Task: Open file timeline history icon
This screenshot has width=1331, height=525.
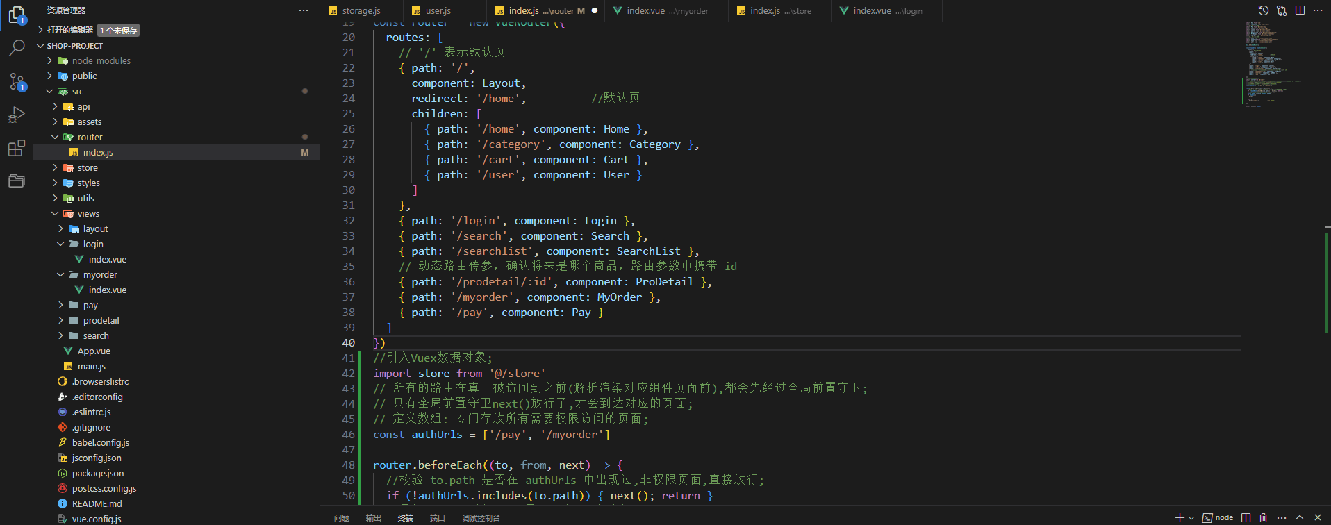Action: pos(1264,10)
